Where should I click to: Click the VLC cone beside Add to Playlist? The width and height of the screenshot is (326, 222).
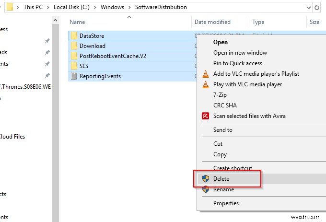click(206, 74)
